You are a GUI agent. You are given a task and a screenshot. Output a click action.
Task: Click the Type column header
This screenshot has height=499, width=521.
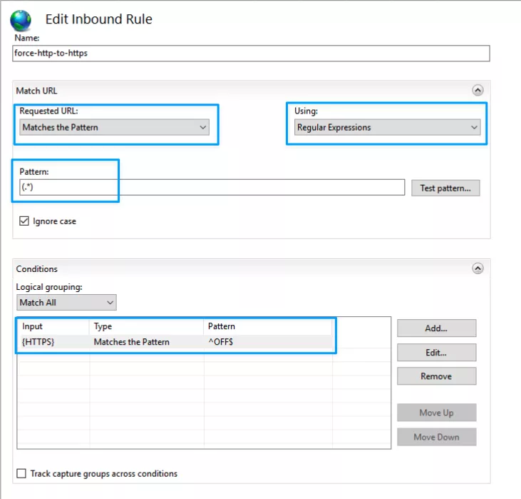point(146,326)
